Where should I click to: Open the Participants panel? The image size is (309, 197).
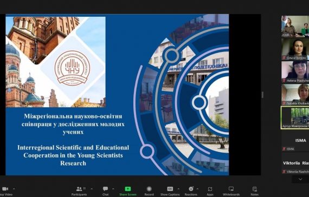point(79,189)
